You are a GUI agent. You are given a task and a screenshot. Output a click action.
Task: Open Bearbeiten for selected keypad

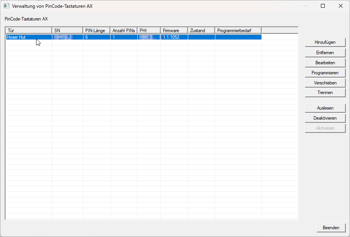(x=325, y=62)
